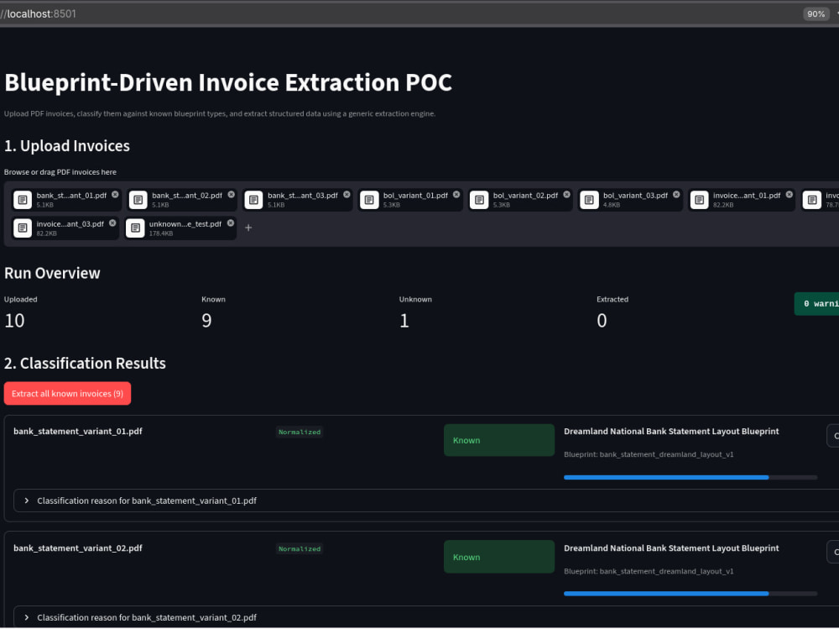Image resolution: width=839 pixels, height=629 pixels.
Task: Expand classification reason for bank_statement_variant_01.pdf
Action: tap(426, 501)
